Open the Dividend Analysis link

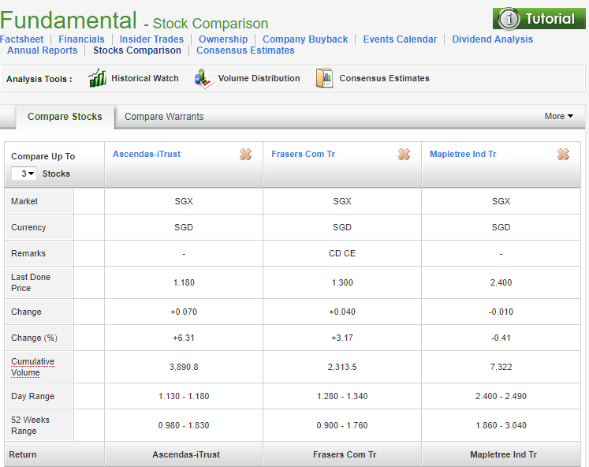point(493,39)
